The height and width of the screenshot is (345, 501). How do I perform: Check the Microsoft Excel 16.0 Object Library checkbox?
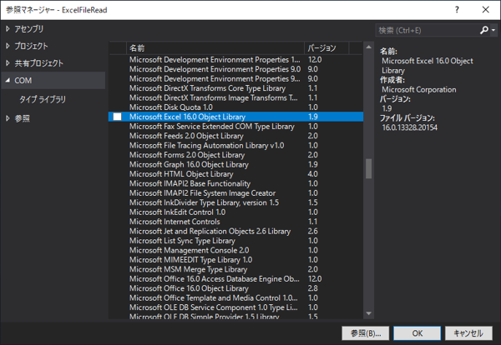pyautogui.click(x=117, y=117)
